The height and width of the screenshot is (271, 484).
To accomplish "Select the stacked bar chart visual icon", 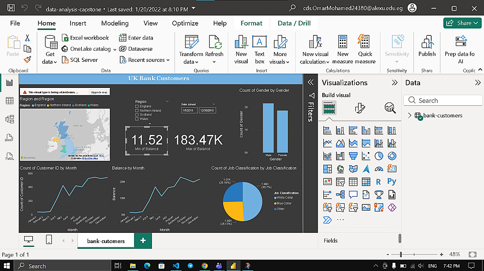I will point(327,130).
